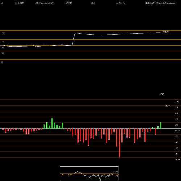This screenshot has height=181, width=181.
Task: Click the RSI axis label '70'
Action: pyautogui.click(x=3, y=42)
